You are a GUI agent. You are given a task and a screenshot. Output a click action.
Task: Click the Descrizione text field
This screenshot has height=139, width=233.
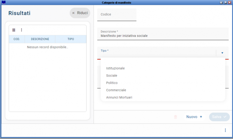pos(163,34)
